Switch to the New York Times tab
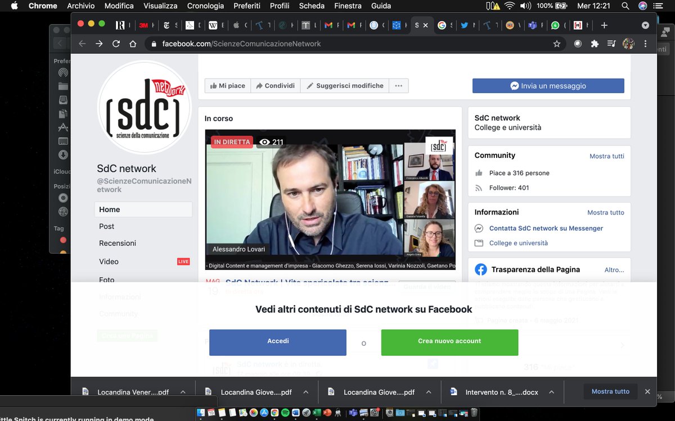This screenshot has width=675, height=421. pyautogui.click(x=170, y=25)
